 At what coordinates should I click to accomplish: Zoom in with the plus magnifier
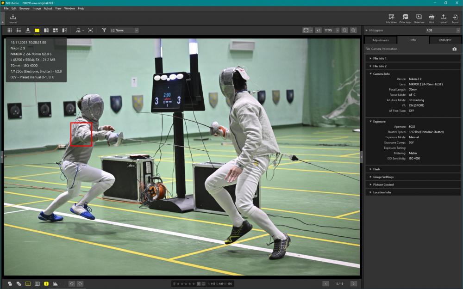pos(353,31)
